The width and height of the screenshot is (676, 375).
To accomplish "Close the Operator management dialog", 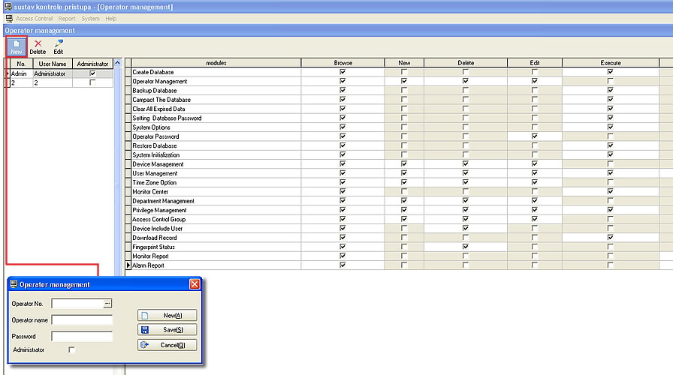I will click(x=195, y=284).
